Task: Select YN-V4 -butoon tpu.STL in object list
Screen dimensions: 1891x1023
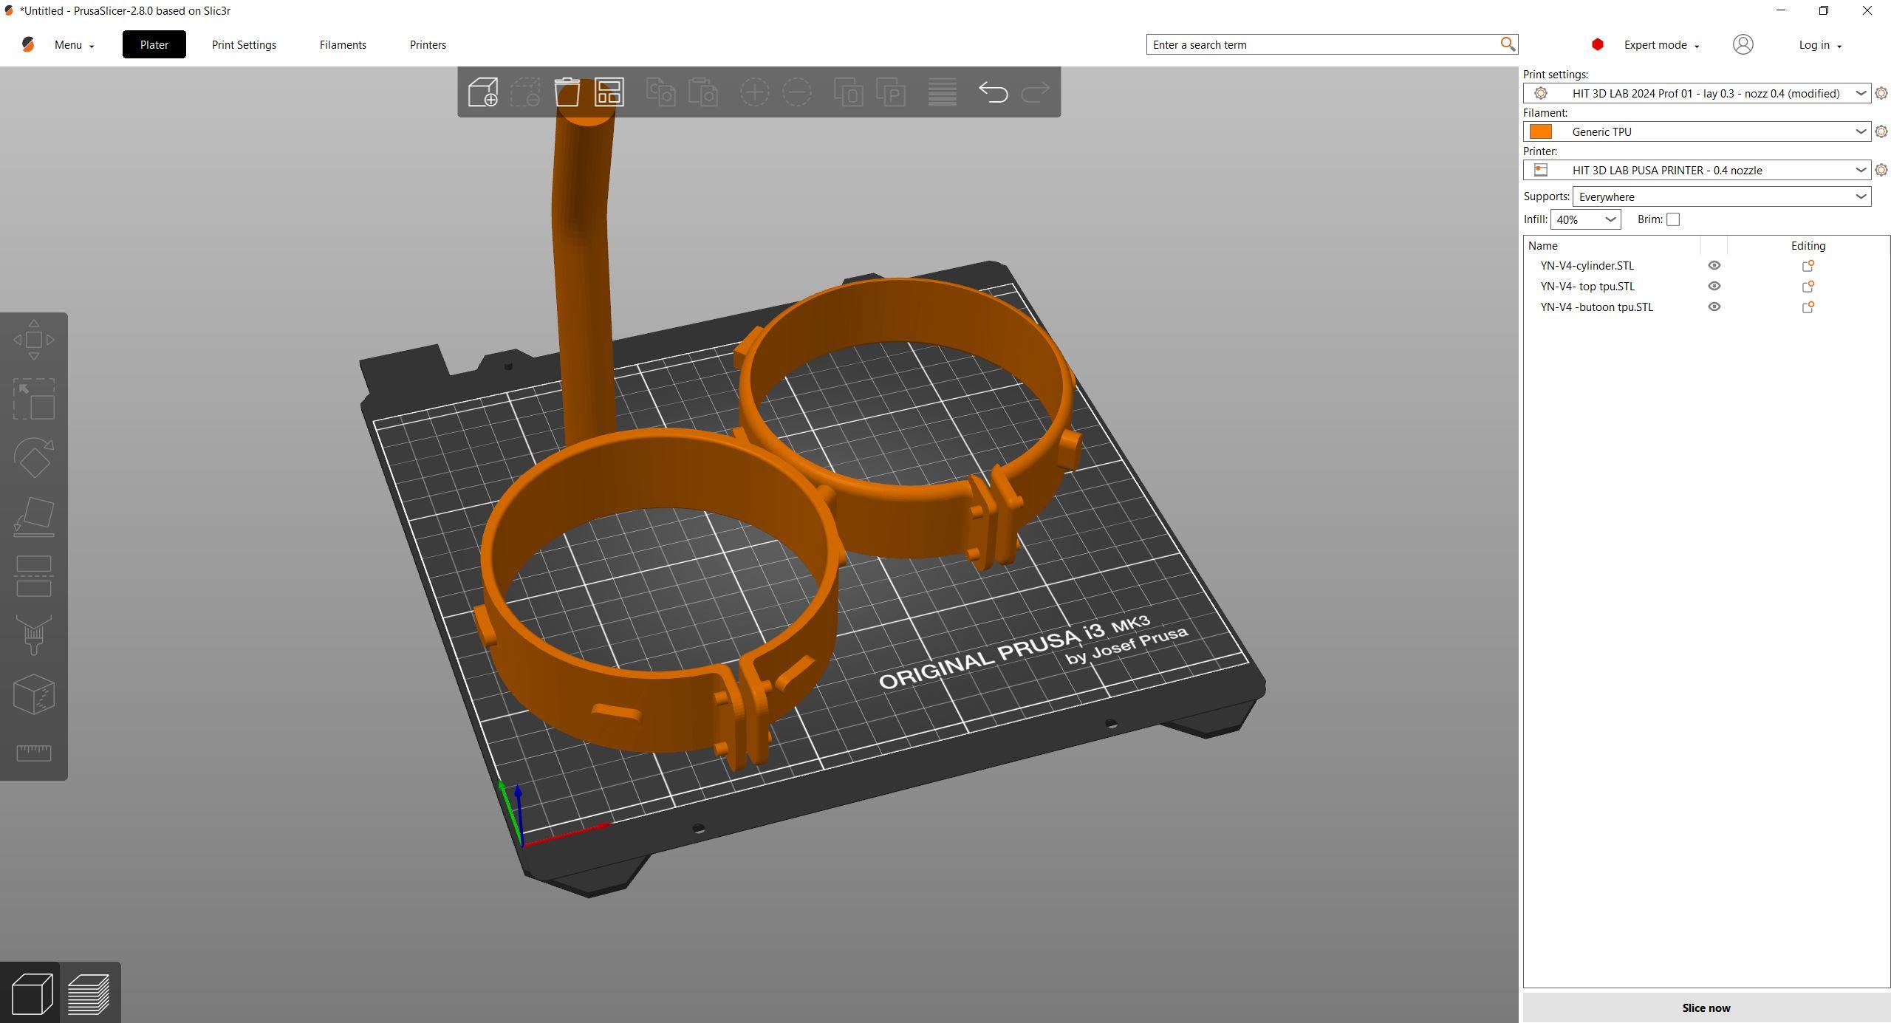Action: point(1596,307)
